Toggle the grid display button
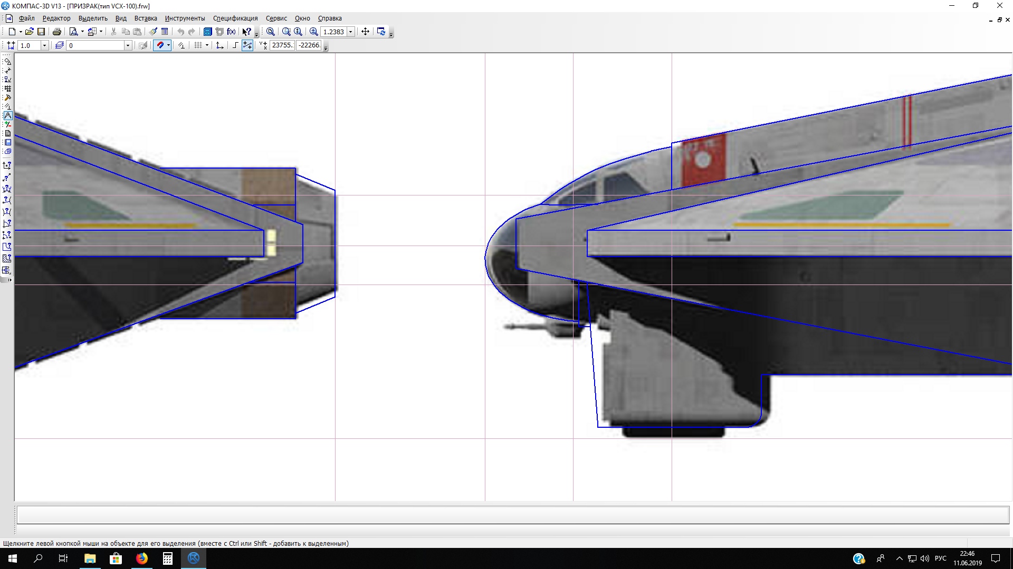 point(198,45)
